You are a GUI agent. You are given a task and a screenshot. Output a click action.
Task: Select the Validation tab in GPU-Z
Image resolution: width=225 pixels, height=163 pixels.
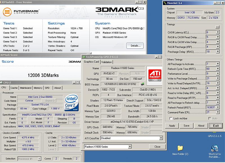point(107,62)
